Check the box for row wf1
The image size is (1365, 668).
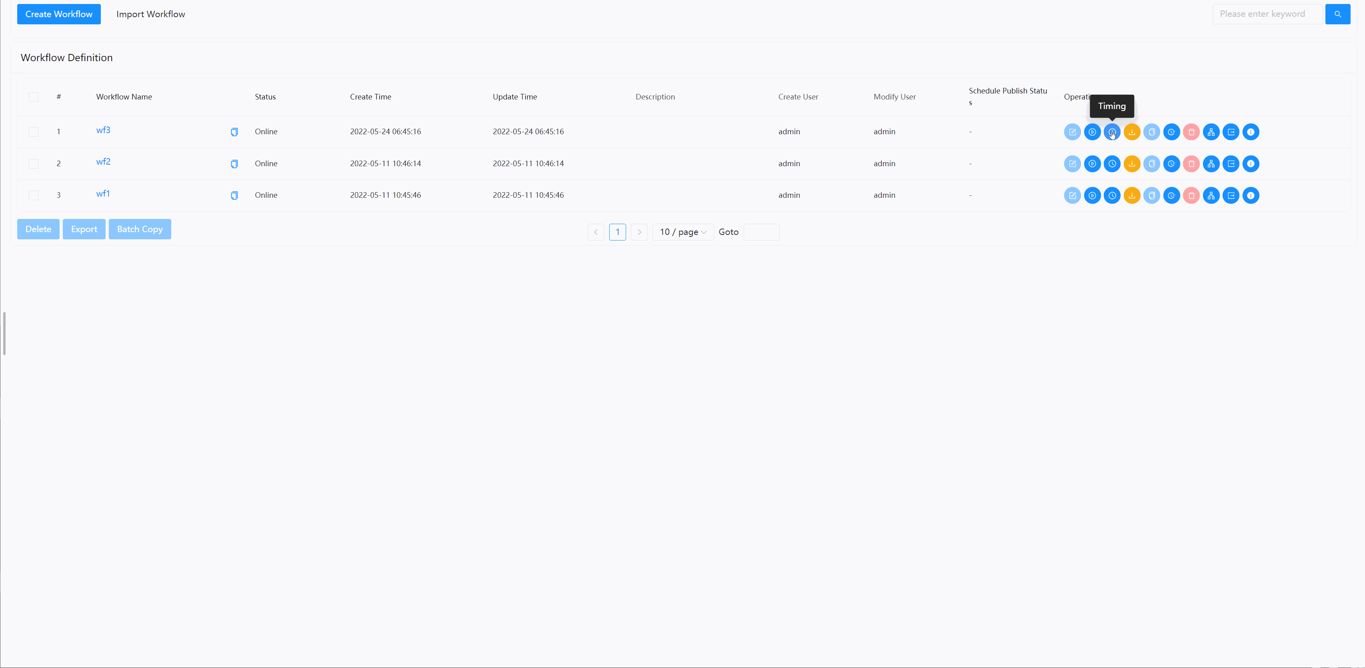point(33,195)
